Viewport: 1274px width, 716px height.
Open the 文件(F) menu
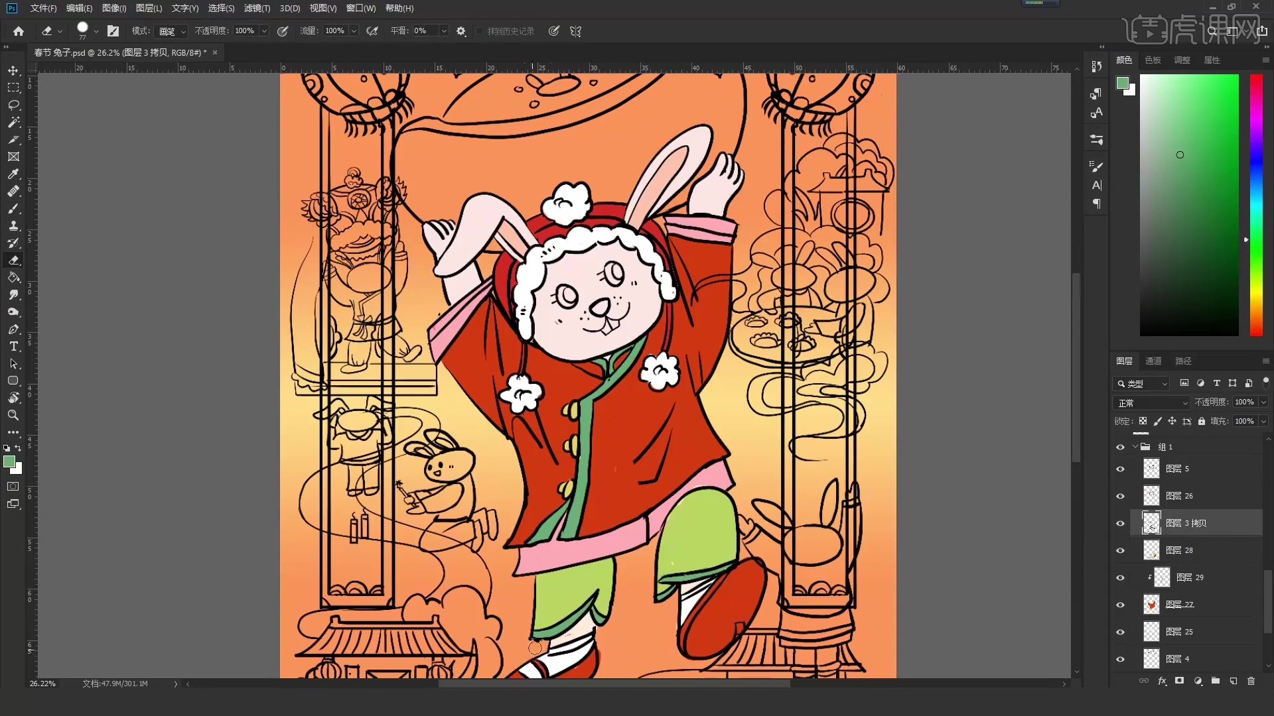coord(43,8)
